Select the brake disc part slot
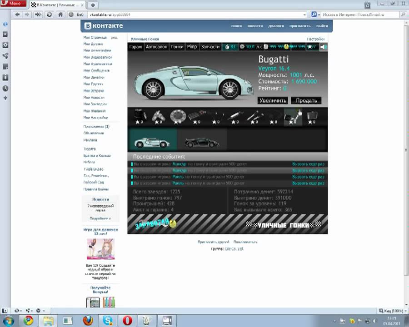Image resolution: width=409 pixels, height=327 pixels. click(178, 117)
